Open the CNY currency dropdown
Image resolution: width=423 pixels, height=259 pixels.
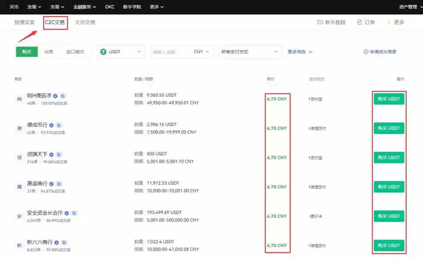point(201,51)
